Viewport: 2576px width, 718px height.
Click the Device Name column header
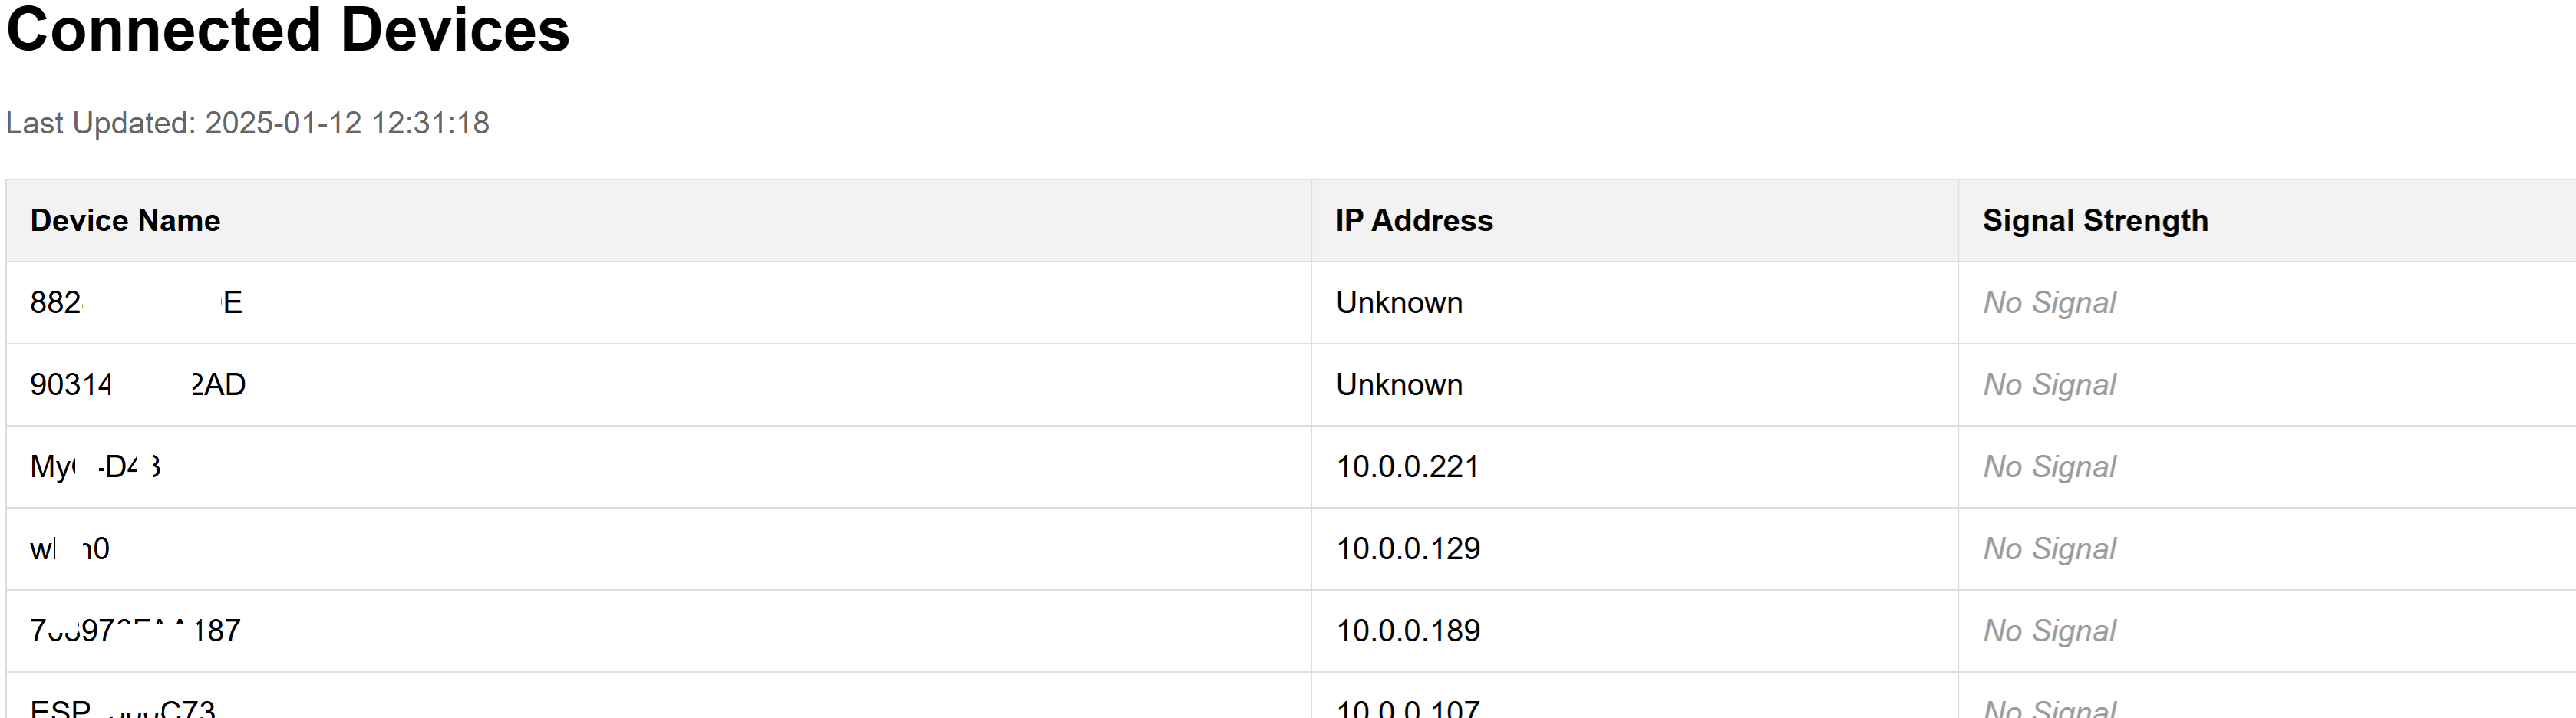click(x=125, y=220)
